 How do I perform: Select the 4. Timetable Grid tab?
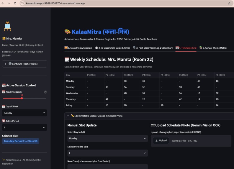click(x=186, y=48)
